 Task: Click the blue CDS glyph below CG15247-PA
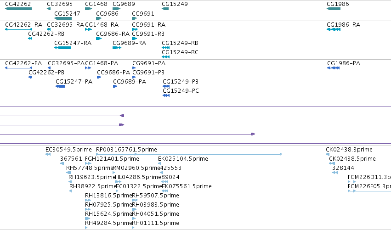60,86
